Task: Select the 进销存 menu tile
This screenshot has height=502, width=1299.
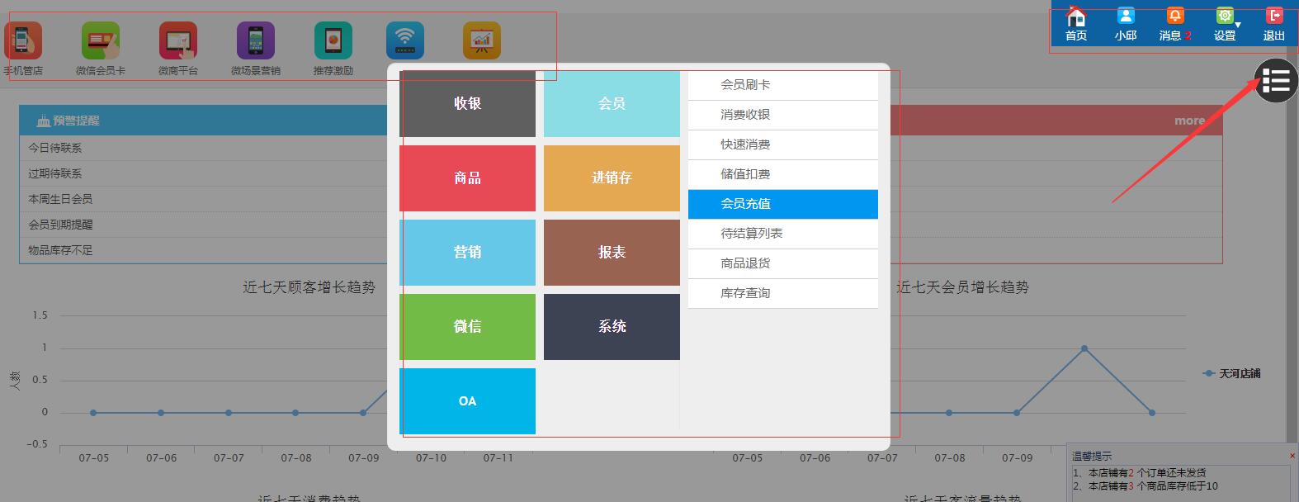Action: coord(612,178)
